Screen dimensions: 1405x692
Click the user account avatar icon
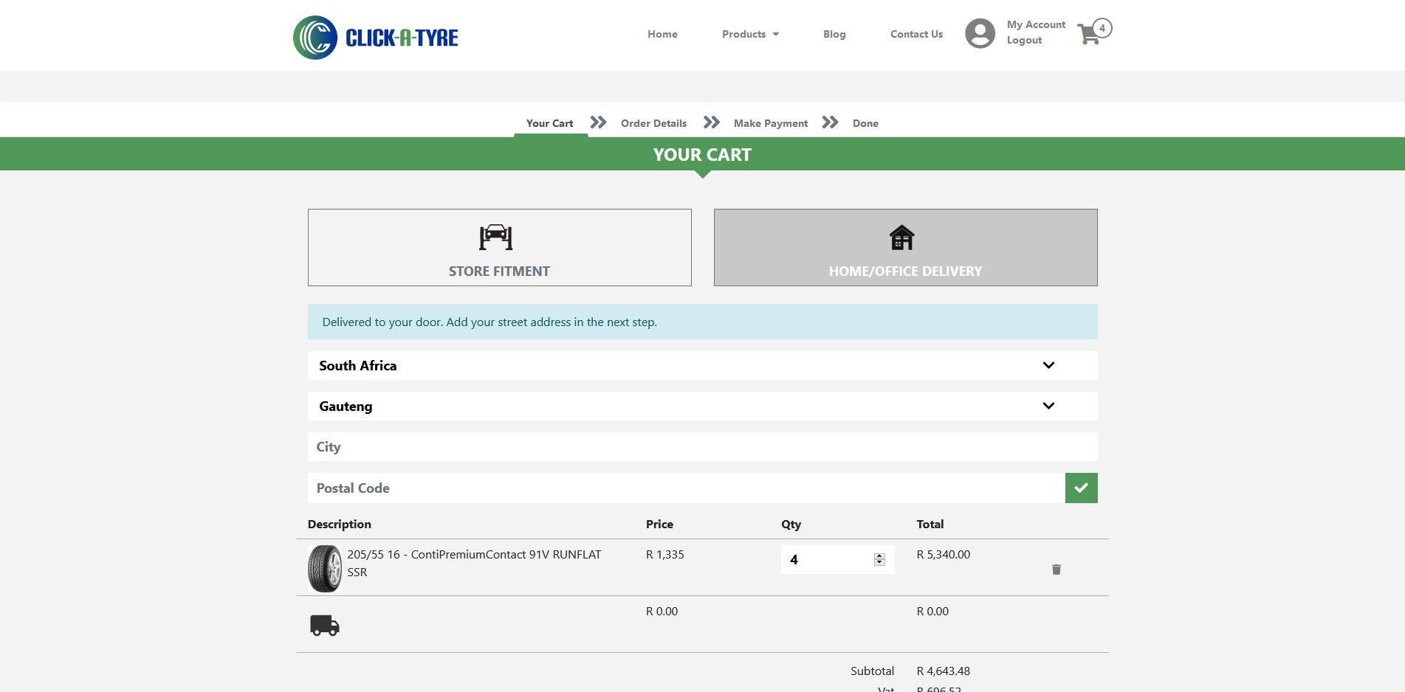[980, 33]
